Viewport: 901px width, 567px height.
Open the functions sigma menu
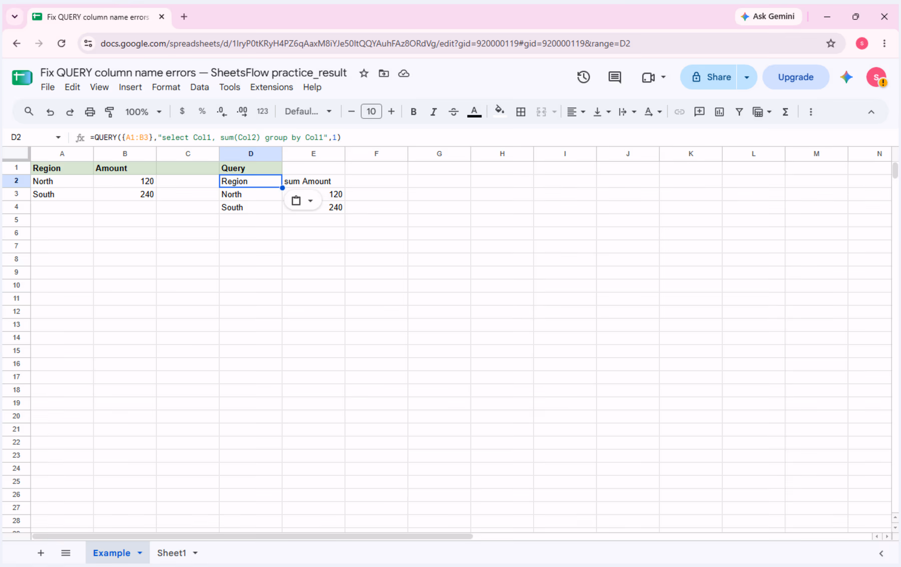(785, 112)
